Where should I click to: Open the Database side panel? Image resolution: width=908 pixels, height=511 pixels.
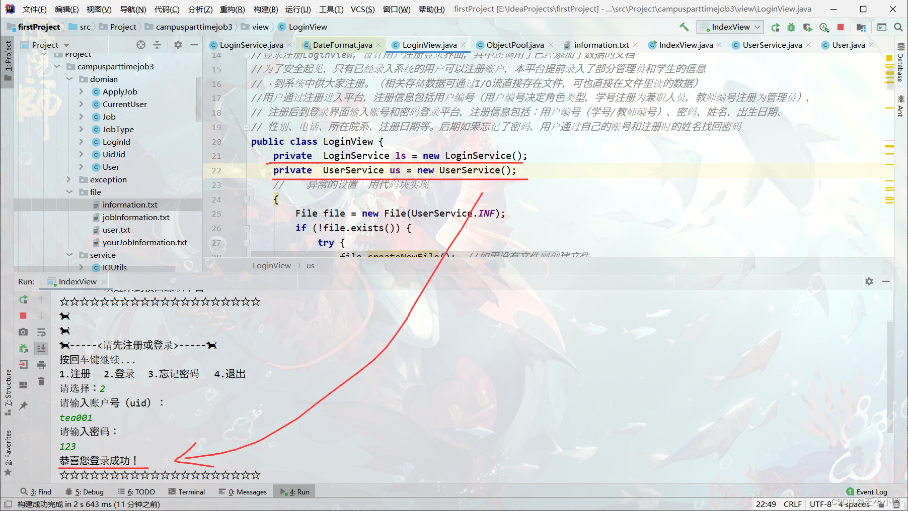pyautogui.click(x=901, y=62)
